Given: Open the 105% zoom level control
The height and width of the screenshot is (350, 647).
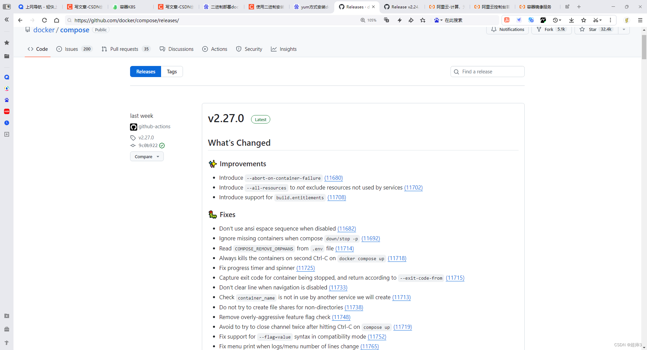Looking at the screenshot, I should click(x=368, y=20).
